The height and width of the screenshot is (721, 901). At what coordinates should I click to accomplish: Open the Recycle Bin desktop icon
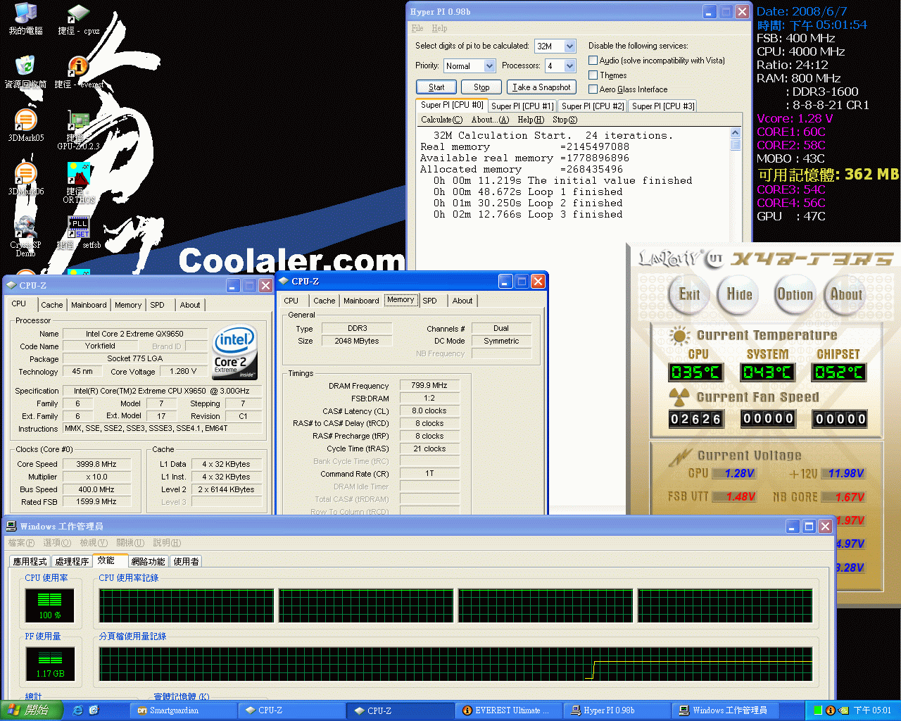tap(25, 72)
